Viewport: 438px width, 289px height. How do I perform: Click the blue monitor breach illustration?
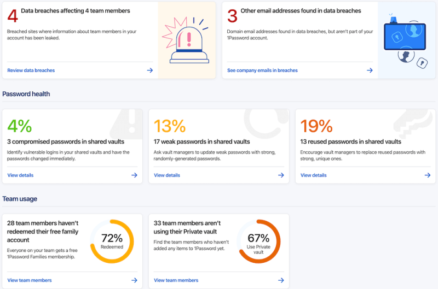406,40
